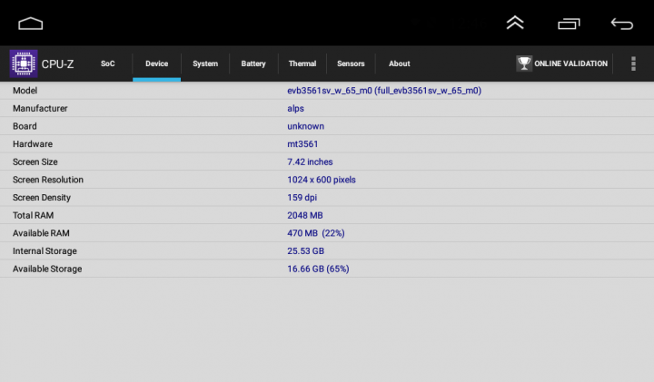
Task: Tap the double chevron up icon
Action: click(515, 23)
